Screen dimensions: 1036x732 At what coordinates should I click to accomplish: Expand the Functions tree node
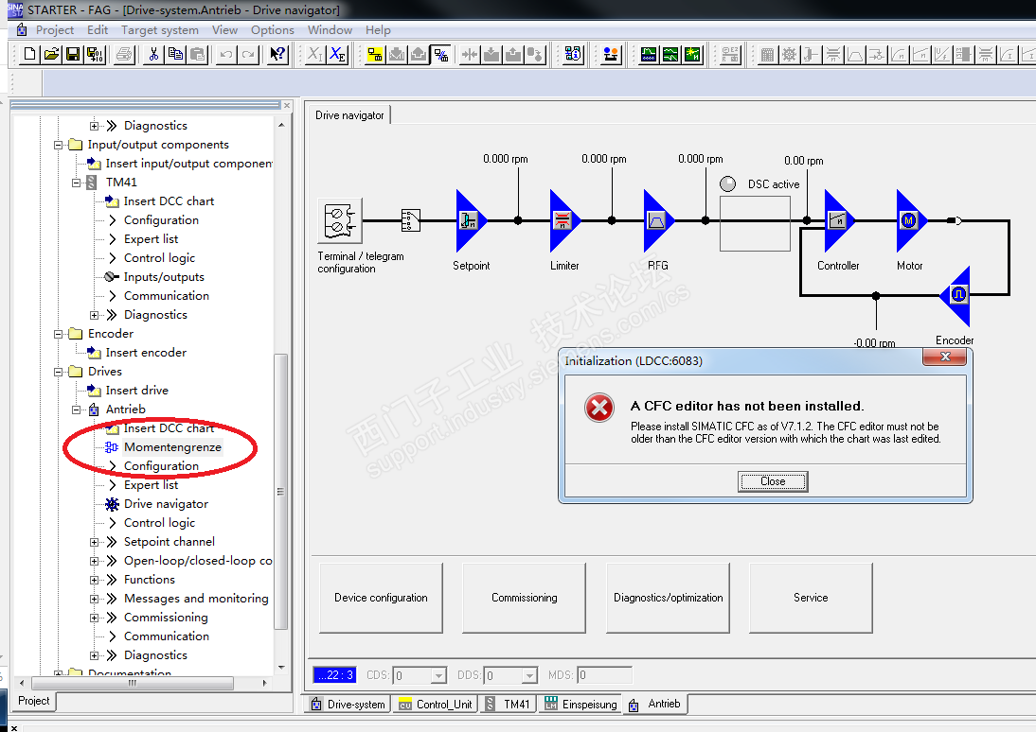pyautogui.click(x=94, y=580)
